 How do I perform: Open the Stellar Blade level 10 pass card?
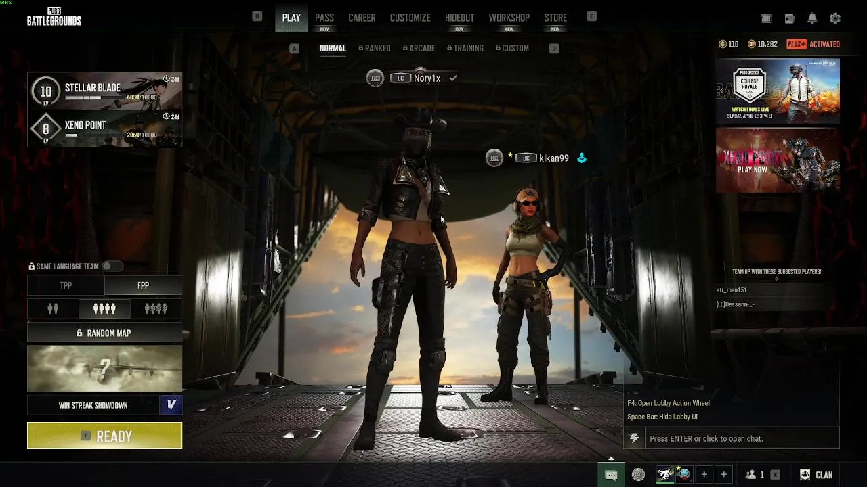pos(104,91)
